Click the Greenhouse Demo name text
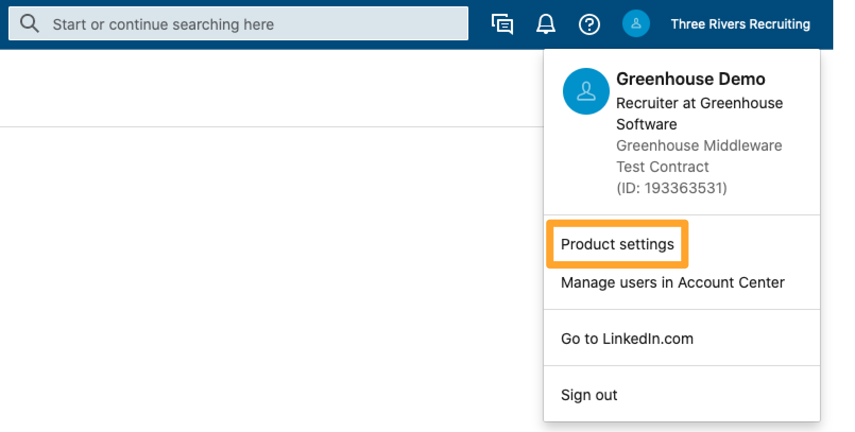The width and height of the screenshot is (855, 432). point(690,79)
